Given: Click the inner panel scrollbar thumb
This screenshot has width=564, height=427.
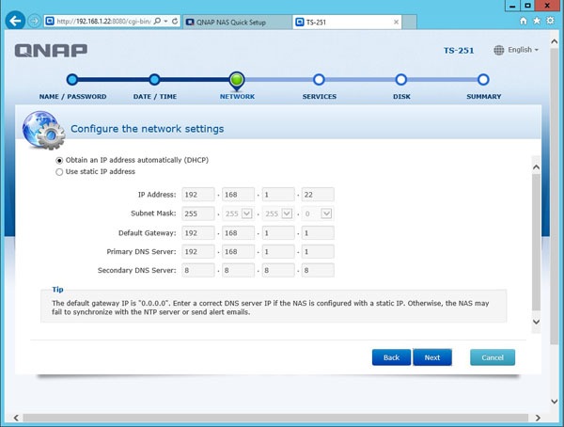Looking at the screenshot, I should (x=537, y=243).
